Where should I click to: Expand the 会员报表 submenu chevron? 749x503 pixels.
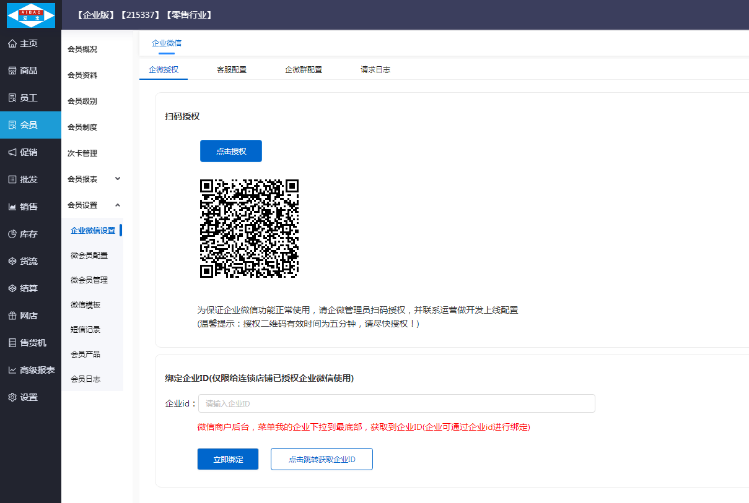(x=118, y=179)
